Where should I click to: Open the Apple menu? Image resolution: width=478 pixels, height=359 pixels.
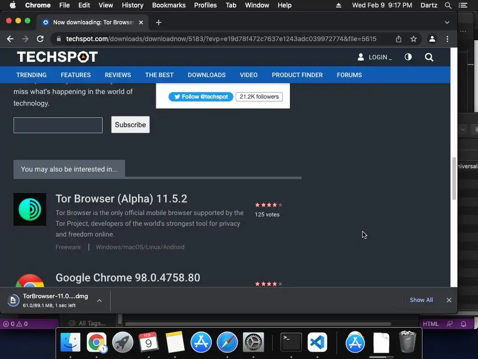click(13, 5)
